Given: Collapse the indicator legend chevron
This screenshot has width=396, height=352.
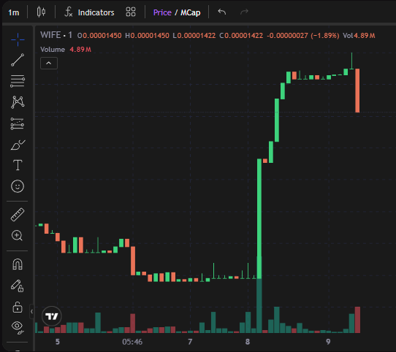Looking at the screenshot, I should 49,63.
